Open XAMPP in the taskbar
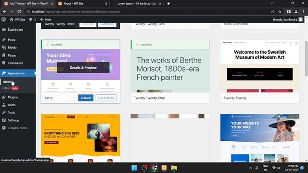This screenshot has height=173, width=308. [x=164, y=168]
